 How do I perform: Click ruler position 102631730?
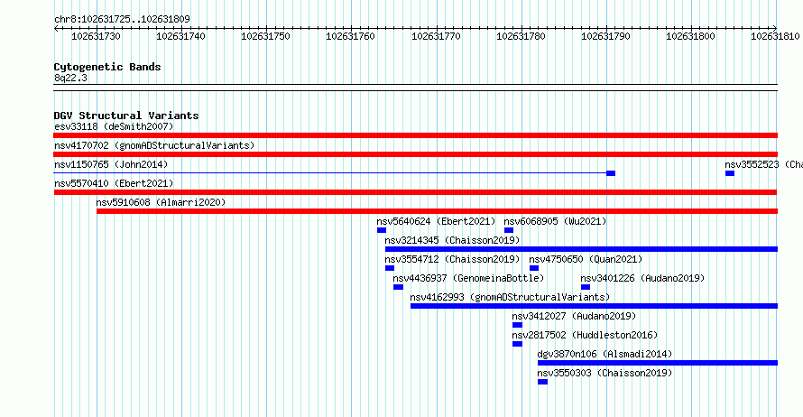pyautogui.click(x=96, y=36)
